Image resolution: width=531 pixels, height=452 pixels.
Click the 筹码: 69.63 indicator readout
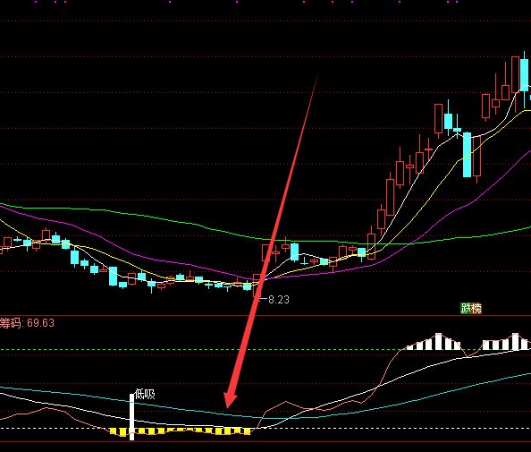click(x=27, y=323)
